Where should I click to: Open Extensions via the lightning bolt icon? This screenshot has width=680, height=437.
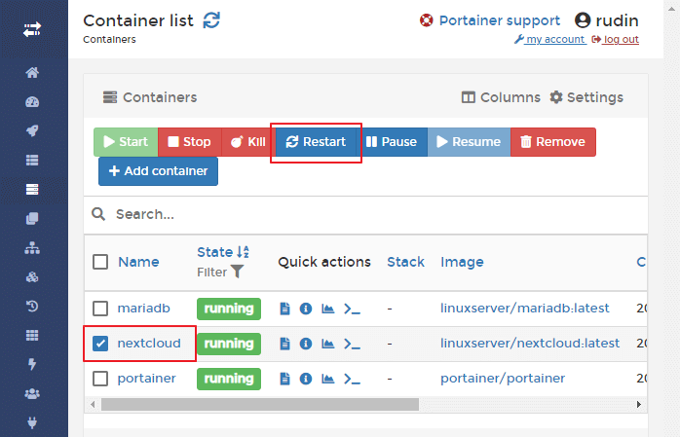pos(32,364)
